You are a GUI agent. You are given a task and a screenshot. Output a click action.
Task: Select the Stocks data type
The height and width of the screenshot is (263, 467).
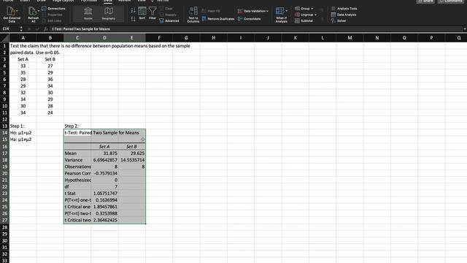pyautogui.click(x=88, y=13)
